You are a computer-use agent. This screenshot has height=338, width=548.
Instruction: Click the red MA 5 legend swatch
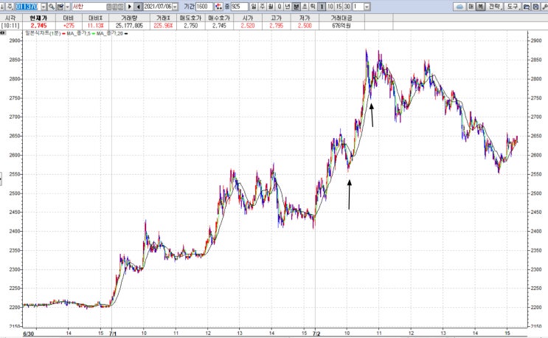click(x=64, y=34)
